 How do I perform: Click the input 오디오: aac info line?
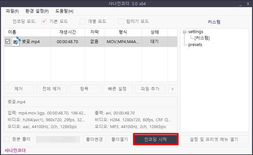[x=42, y=127]
